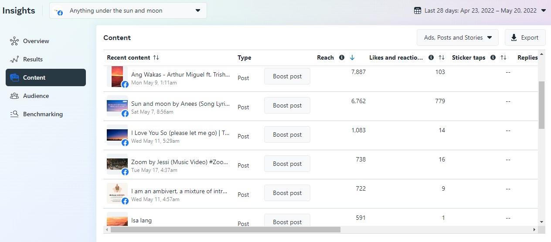Export the content data
The height and width of the screenshot is (242, 551).
[x=525, y=37]
